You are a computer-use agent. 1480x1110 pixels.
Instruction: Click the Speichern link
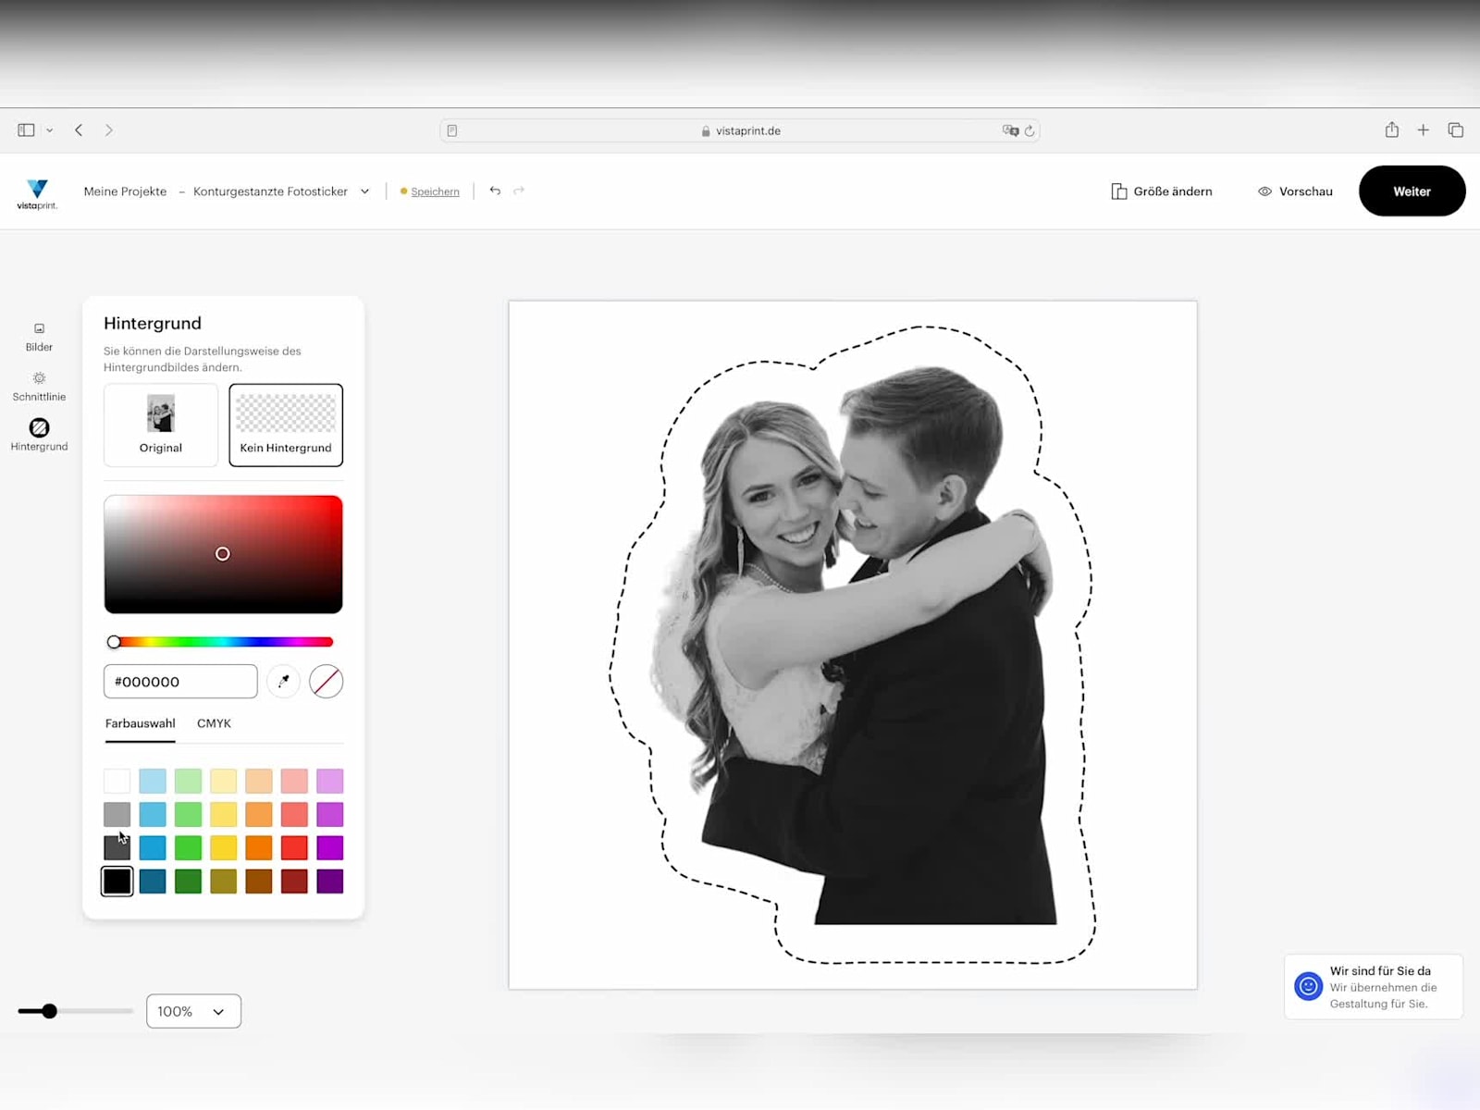(435, 191)
